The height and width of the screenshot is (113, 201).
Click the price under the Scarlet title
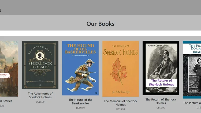[x=2, y=106]
